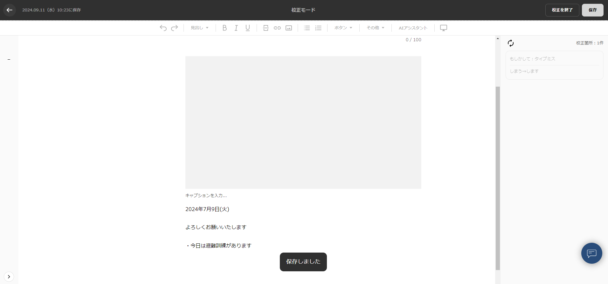Viewport: 608px width, 284px height.
Task: Toggle underline formatting
Action: 247,28
